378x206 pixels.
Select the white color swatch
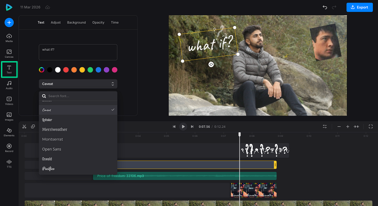click(58, 70)
